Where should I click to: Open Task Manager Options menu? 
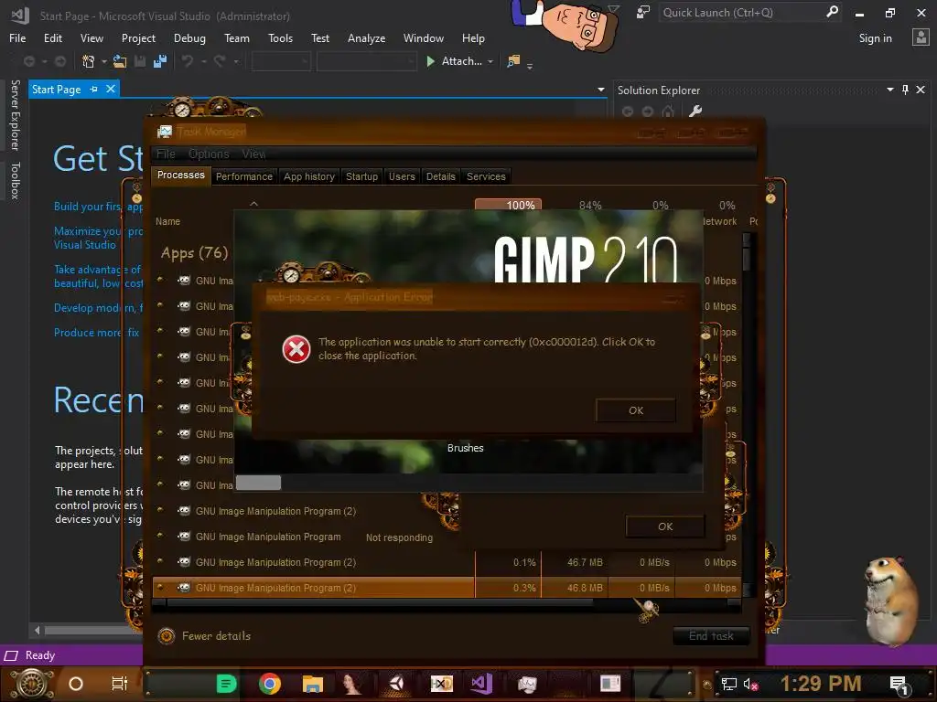(x=209, y=154)
